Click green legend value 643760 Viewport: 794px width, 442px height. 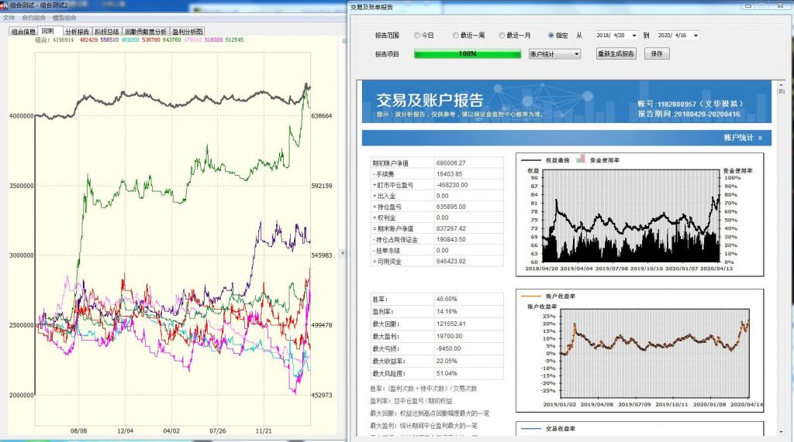[x=171, y=39]
